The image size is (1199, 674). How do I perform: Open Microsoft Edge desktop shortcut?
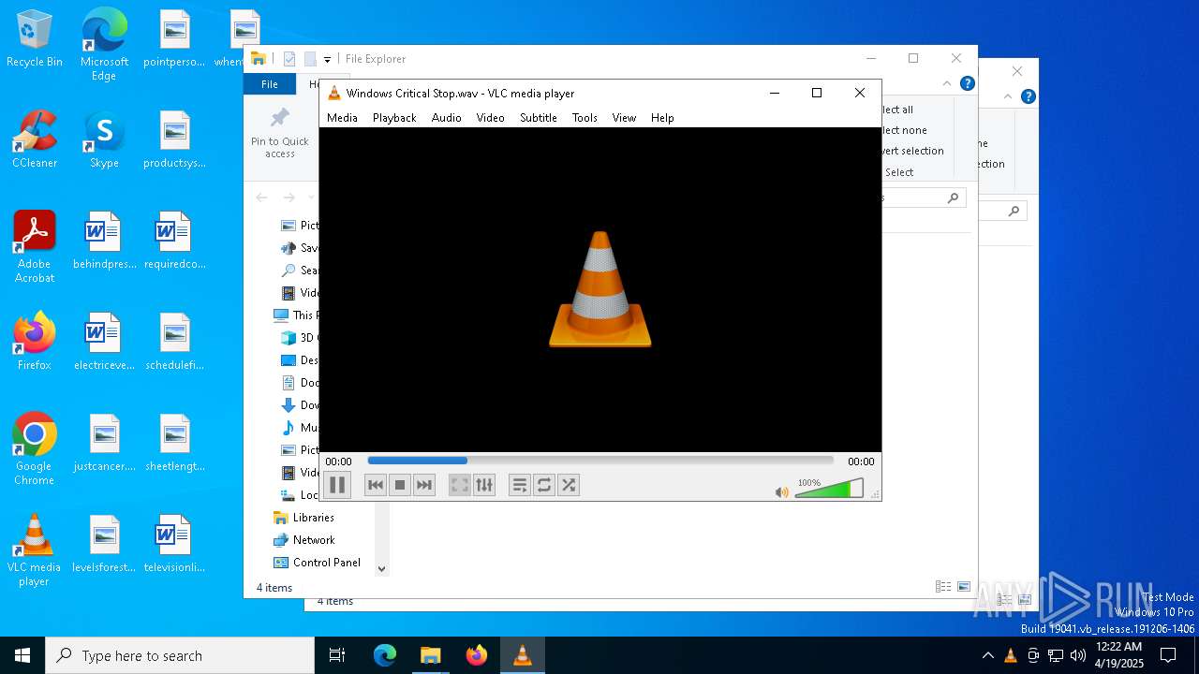point(104,45)
